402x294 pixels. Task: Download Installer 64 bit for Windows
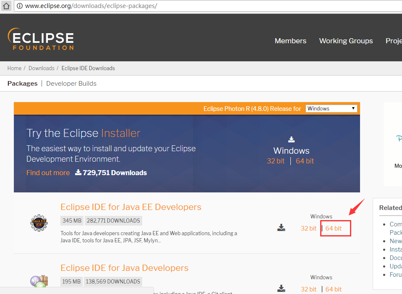coord(305,161)
